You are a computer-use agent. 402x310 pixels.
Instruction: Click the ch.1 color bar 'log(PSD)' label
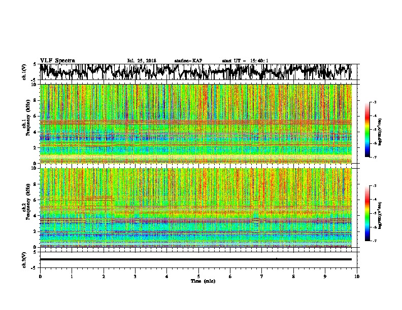pos(380,132)
